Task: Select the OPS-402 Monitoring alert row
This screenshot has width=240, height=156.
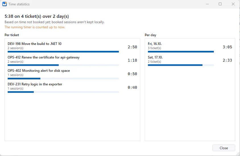Action: coord(72,74)
